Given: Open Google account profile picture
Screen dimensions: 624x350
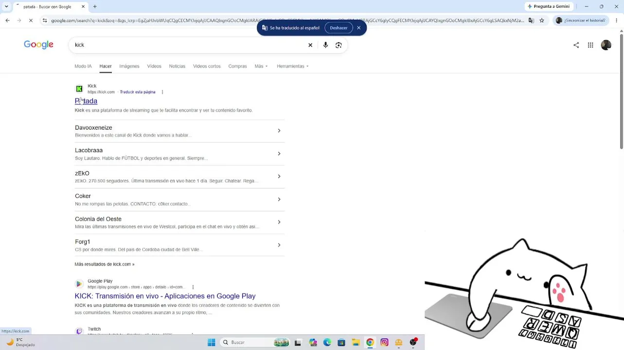Looking at the screenshot, I should tap(606, 45).
